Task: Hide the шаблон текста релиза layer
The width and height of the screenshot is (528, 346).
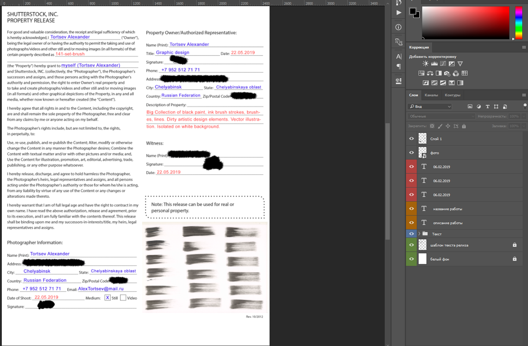Action: [x=411, y=245]
